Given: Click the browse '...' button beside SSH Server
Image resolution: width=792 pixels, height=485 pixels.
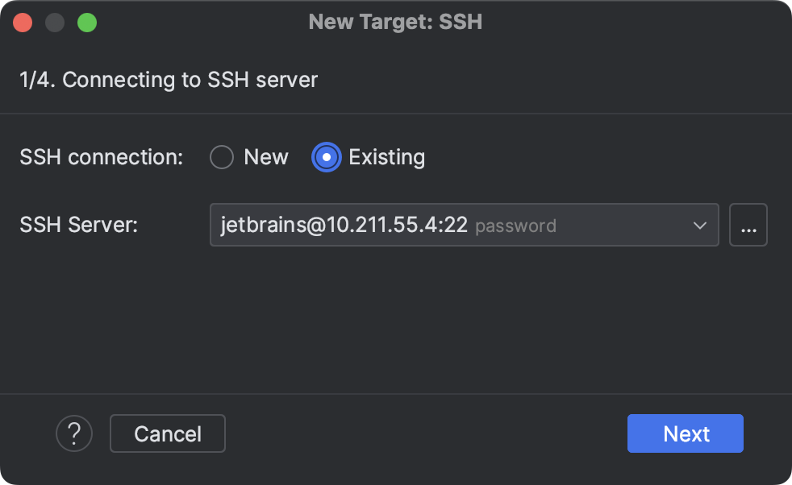Looking at the screenshot, I should click(748, 225).
